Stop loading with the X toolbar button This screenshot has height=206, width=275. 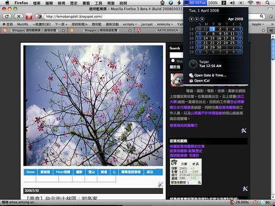coord(19,16)
